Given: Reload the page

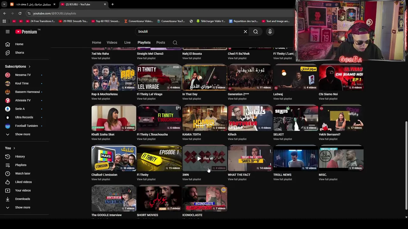Looking at the screenshot, I should click(x=20, y=13).
